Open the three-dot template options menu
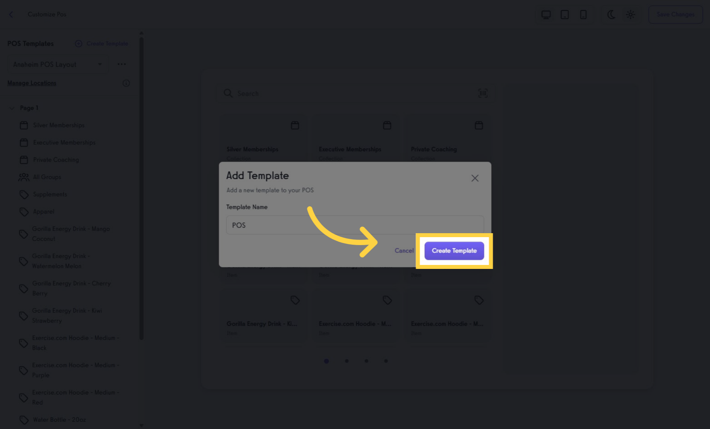This screenshot has height=429, width=710. click(121, 64)
